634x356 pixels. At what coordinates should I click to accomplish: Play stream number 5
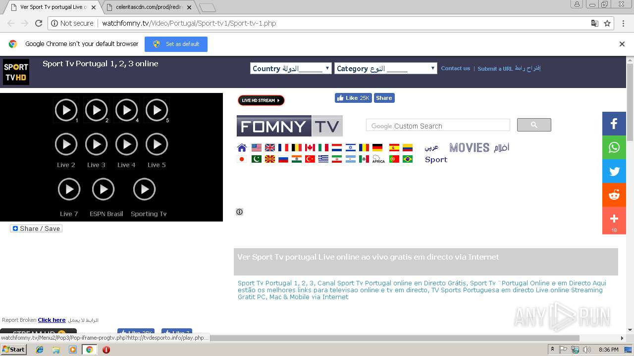point(157,110)
